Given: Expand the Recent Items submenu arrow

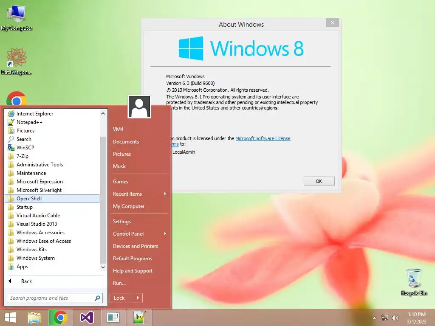Looking at the screenshot, I should [x=165, y=194].
